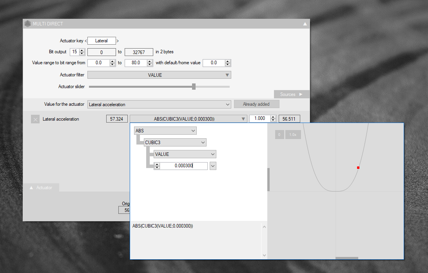Viewport: 428px width, 273px height.
Task: Click the formula text area scroll-down arrow
Action: (x=264, y=255)
